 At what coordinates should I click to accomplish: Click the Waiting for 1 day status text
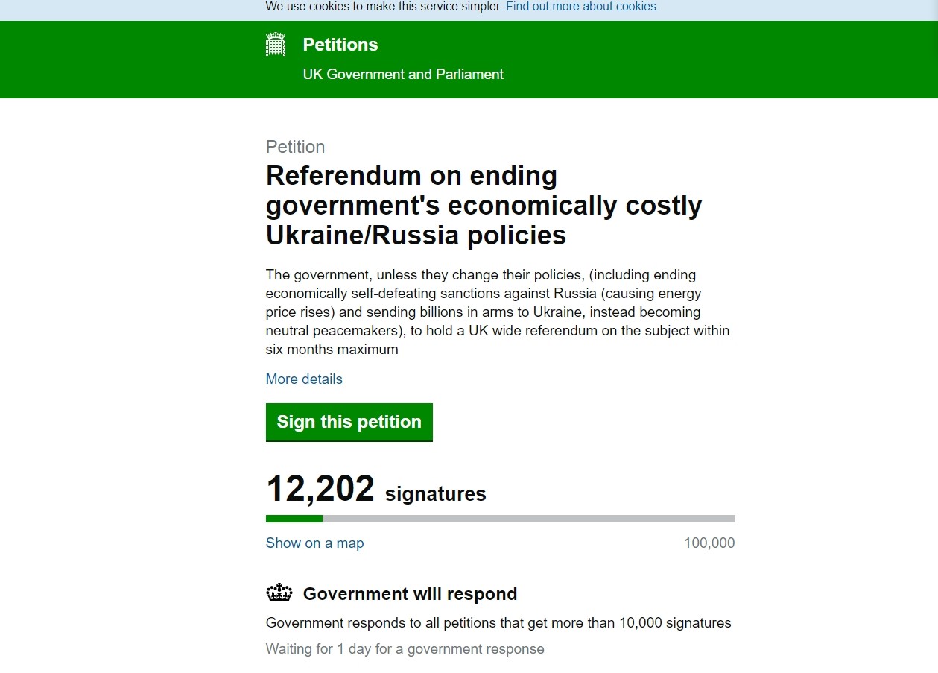pos(405,649)
